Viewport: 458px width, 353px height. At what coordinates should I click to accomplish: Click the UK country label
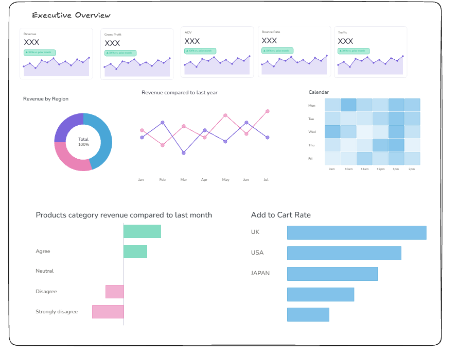(x=255, y=232)
